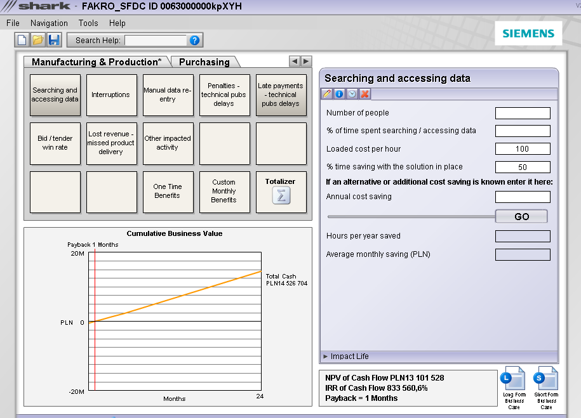581x418 pixels.
Task: Open the Long Form Business Case
Action: click(x=514, y=388)
